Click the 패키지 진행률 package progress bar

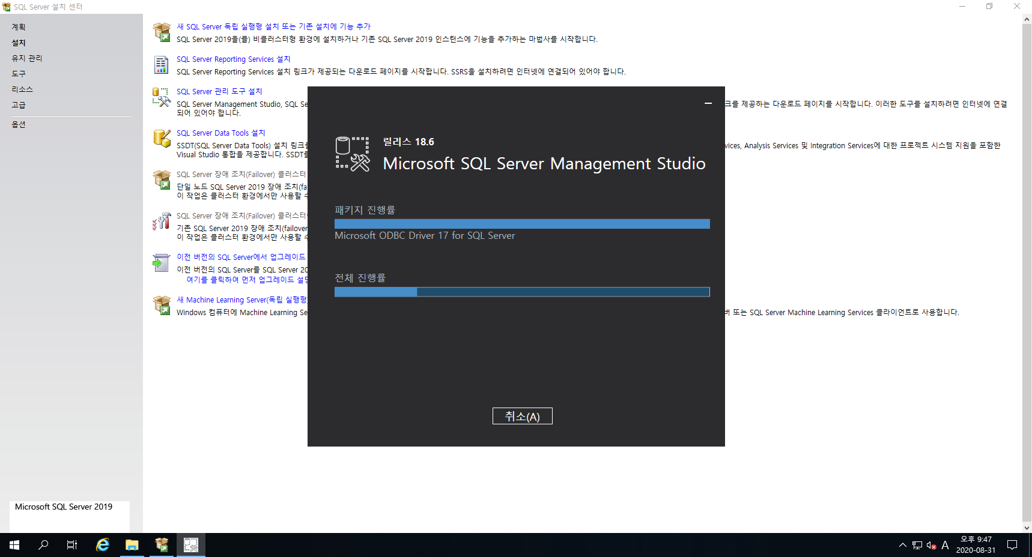point(522,224)
